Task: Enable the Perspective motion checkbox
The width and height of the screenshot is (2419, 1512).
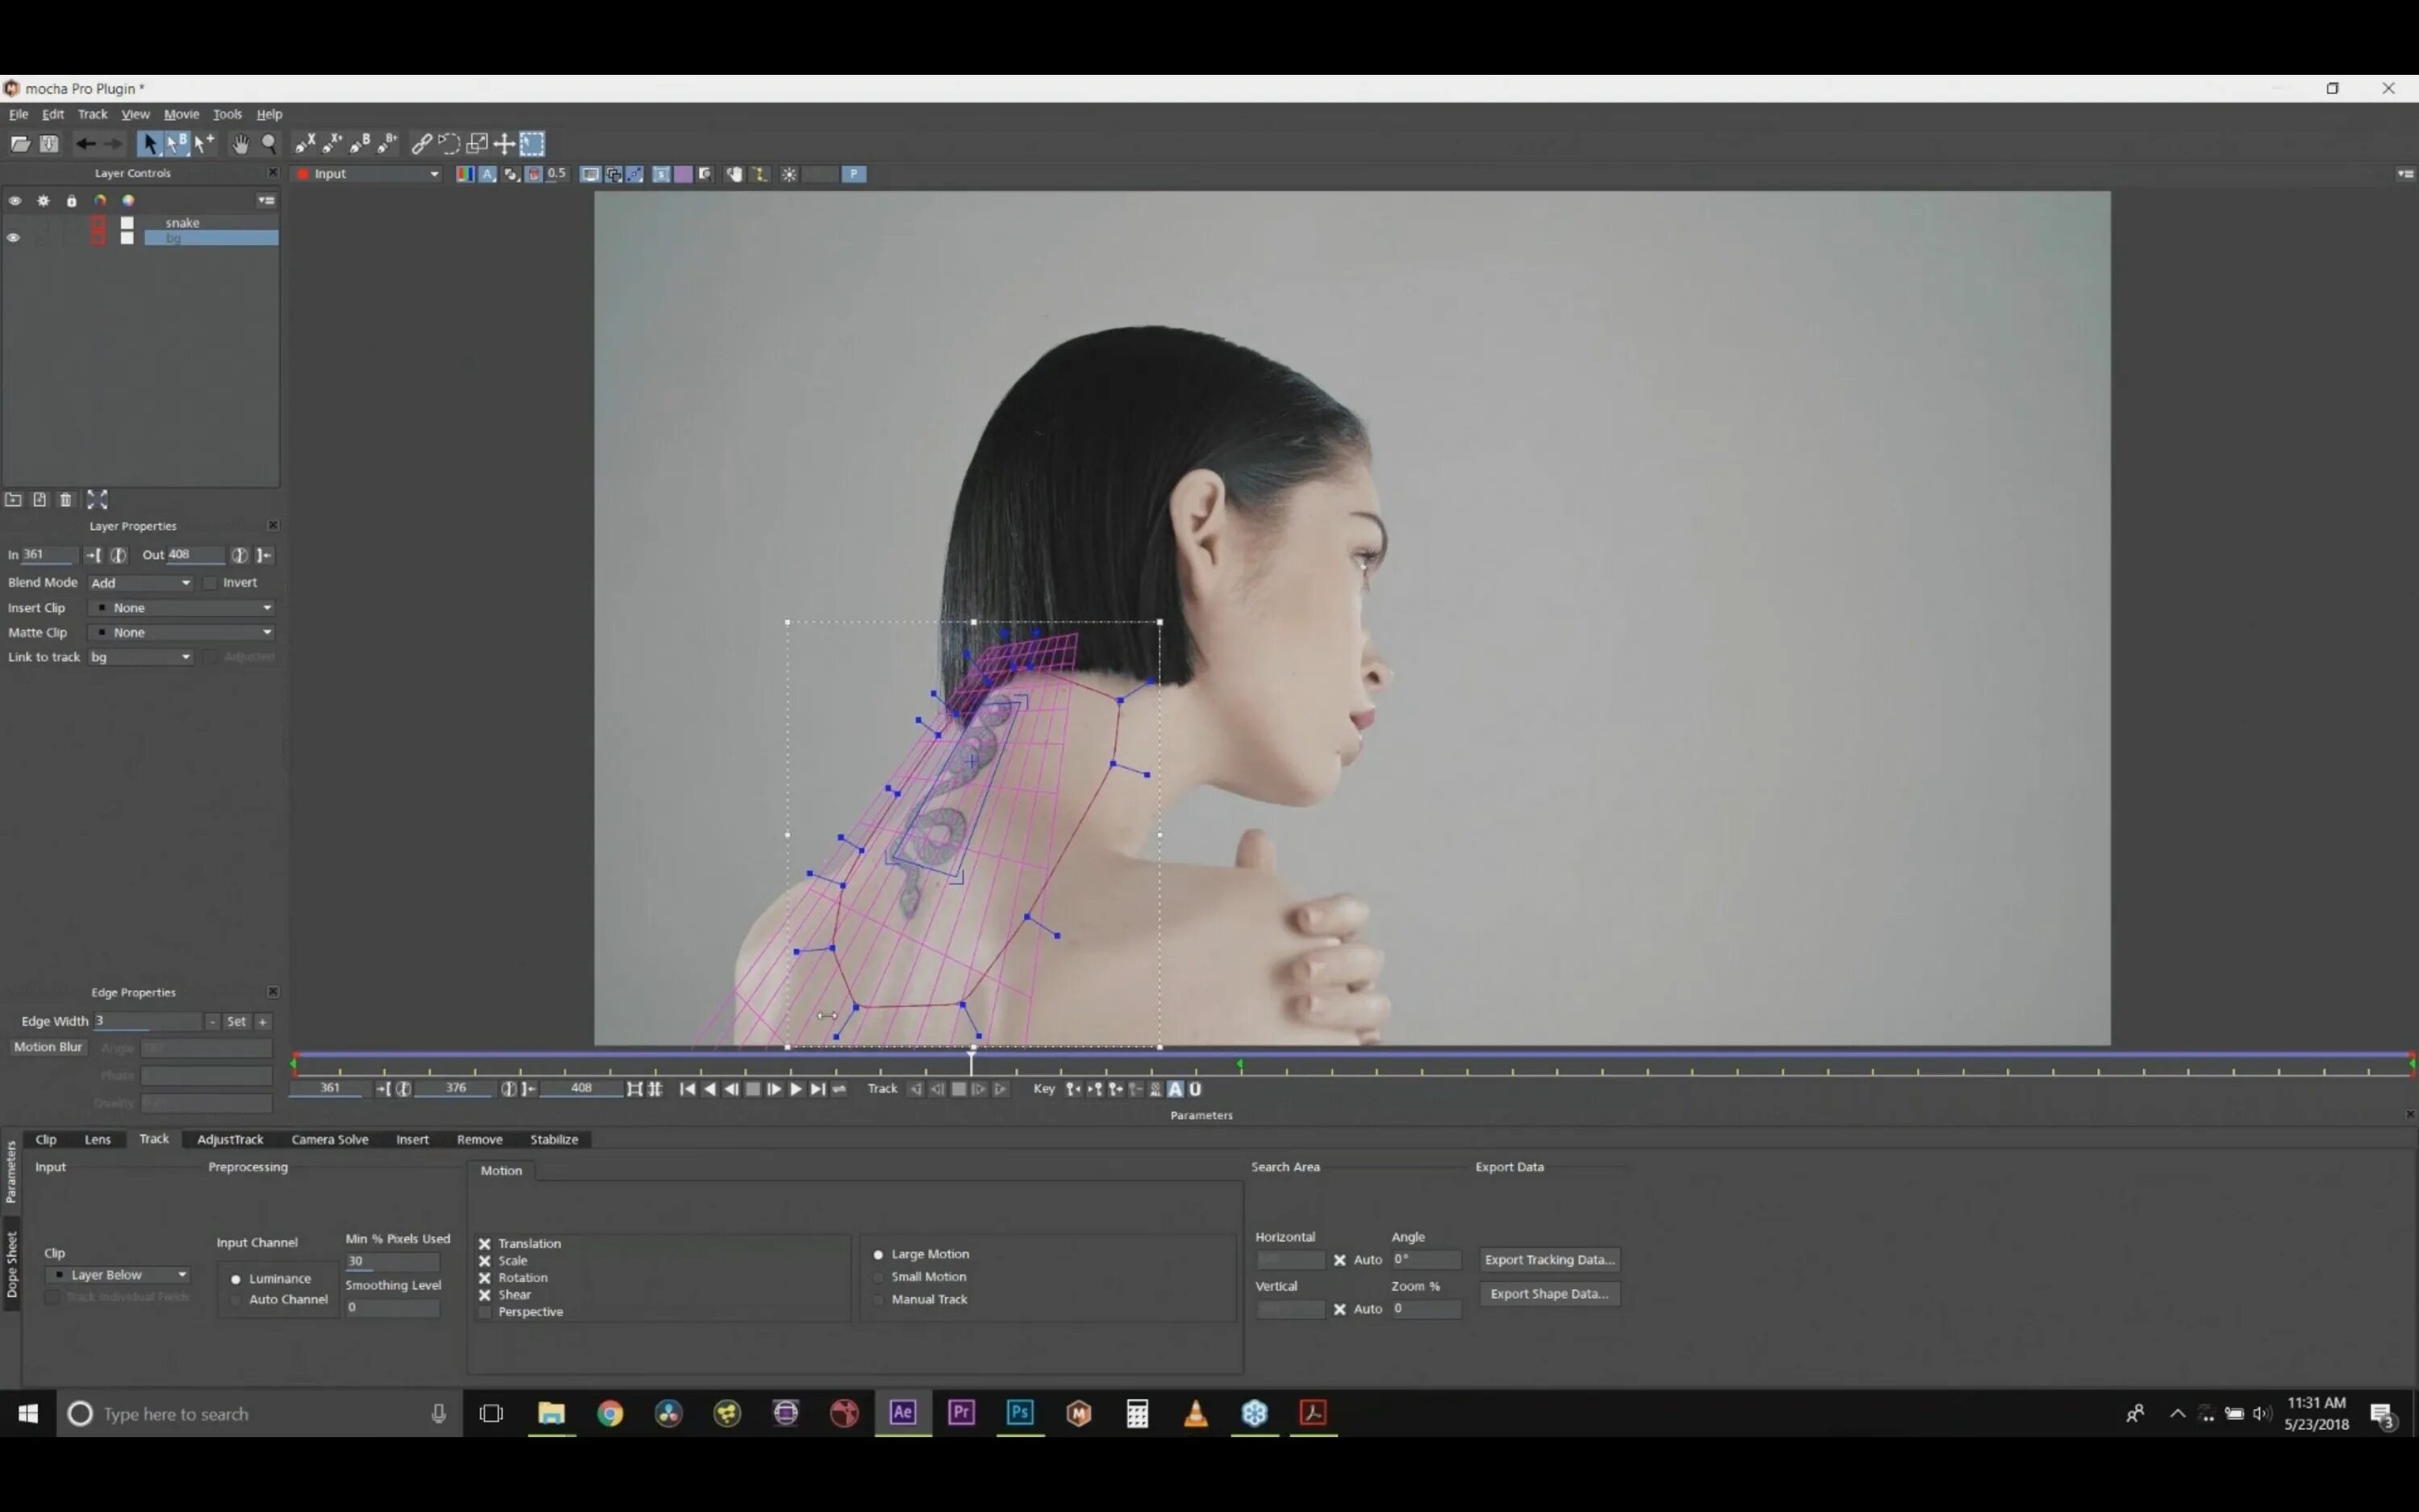Action: pyautogui.click(x=485, y=1312)
